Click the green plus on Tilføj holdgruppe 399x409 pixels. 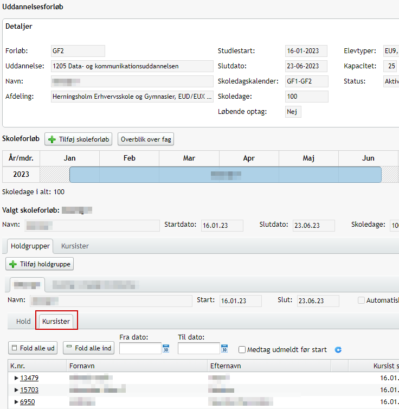pyautogui.click(x=13, y=264)
